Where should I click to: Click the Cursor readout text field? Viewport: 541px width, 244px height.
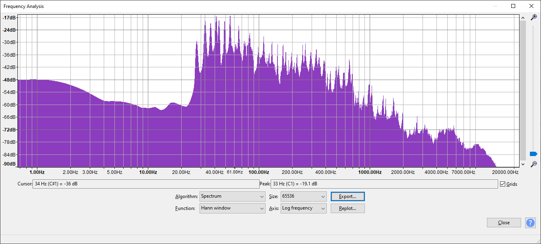pos(145,184)
